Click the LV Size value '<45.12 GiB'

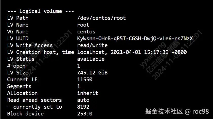click(x=92, y=73)
